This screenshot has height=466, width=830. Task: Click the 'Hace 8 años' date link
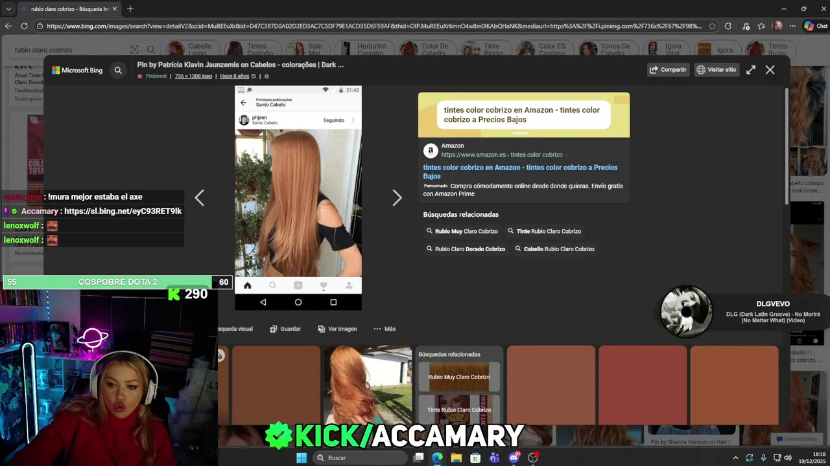tap(234, 76)
